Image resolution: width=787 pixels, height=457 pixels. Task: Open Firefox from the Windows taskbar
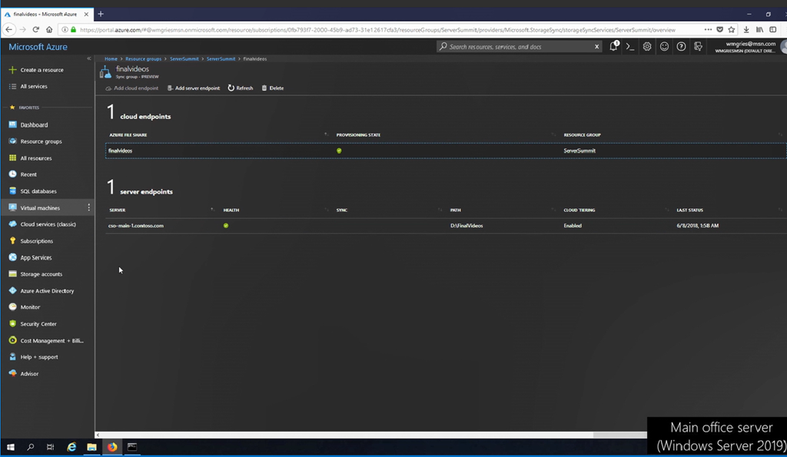click(x=112, y=447)
